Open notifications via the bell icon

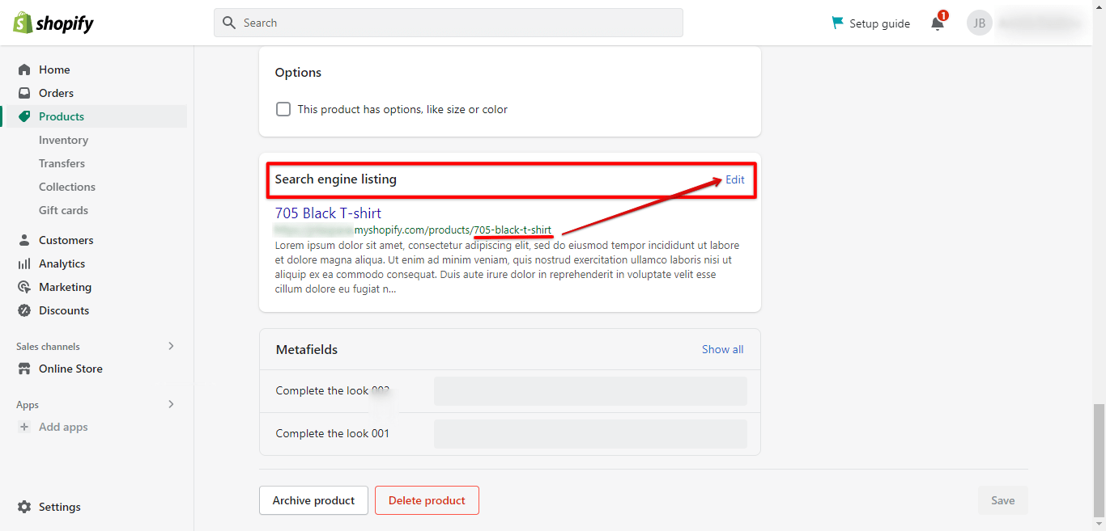937,22
